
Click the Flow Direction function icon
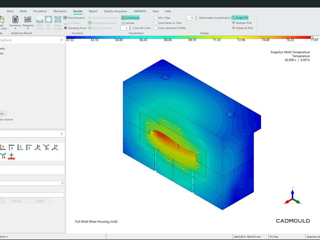[x=65, y=18]
